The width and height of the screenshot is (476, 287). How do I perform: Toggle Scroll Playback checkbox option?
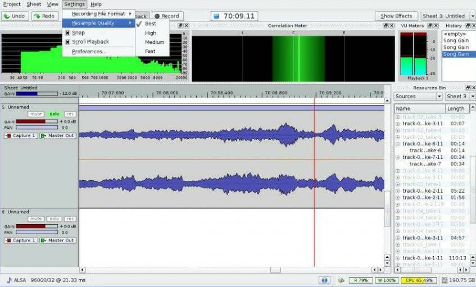coord(67,42)
